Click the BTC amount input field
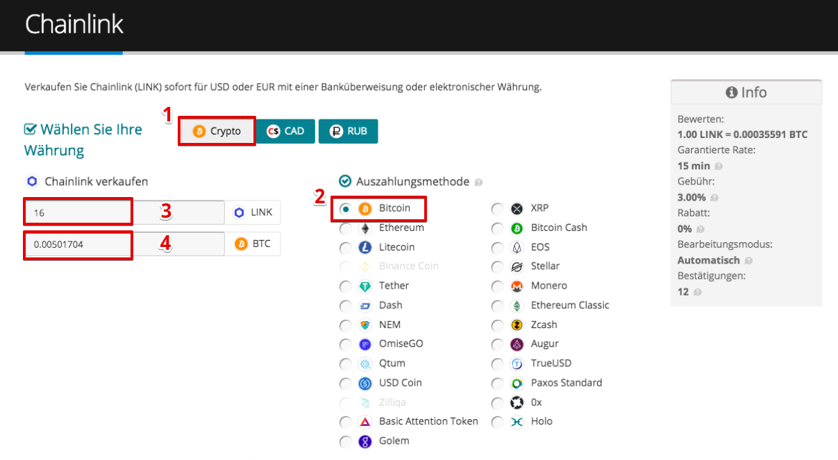Viewport: 838px width, 460px height. click(125, 244)
